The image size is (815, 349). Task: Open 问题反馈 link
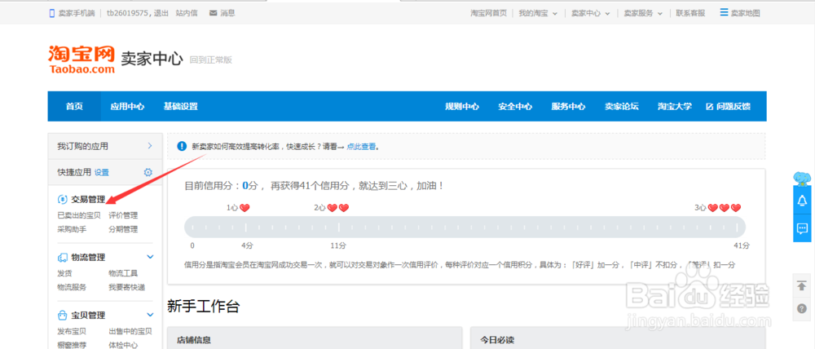(733, 107)
